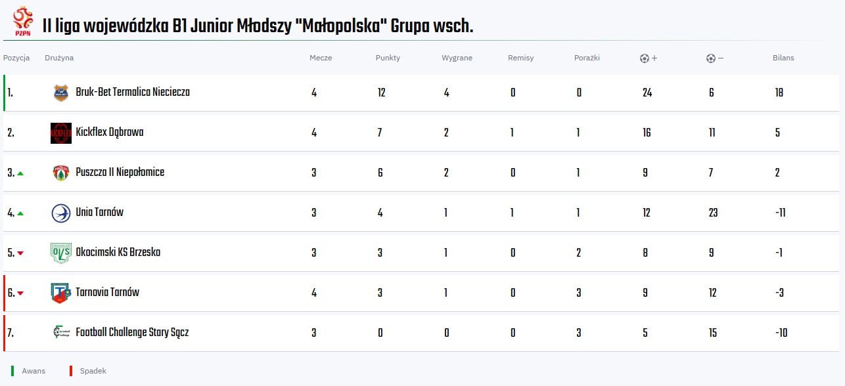The image size is (845, 386).
Task: Click the Bruk-Bet Termalica Nieciecza club crest
Action: click(61, 93)
